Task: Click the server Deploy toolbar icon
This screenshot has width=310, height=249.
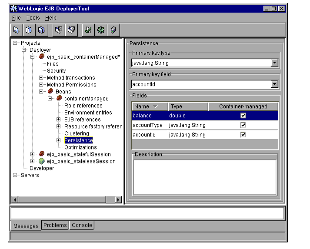Action: [113, 30]
